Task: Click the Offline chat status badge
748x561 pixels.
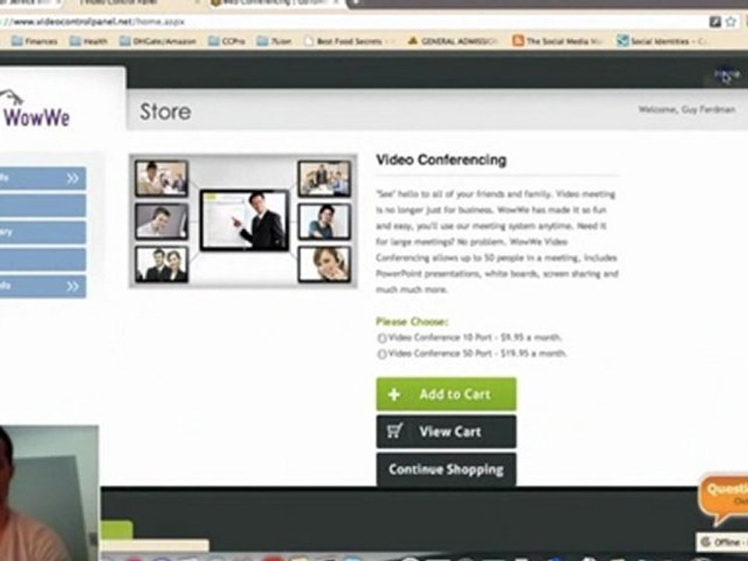Action: tap(722, 542)
